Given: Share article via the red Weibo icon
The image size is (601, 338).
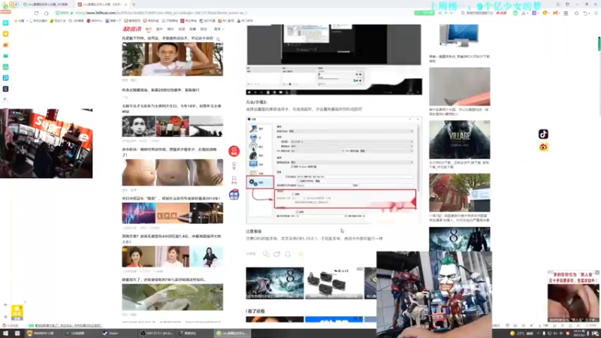Looking at the screenshot, I should click(x=276, y=254).
